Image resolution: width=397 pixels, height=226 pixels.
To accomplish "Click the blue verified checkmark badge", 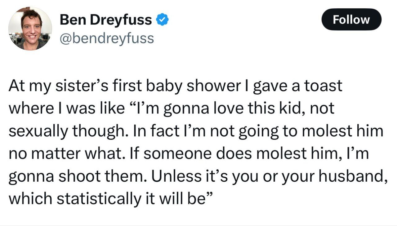I will (x=162, y=20).
